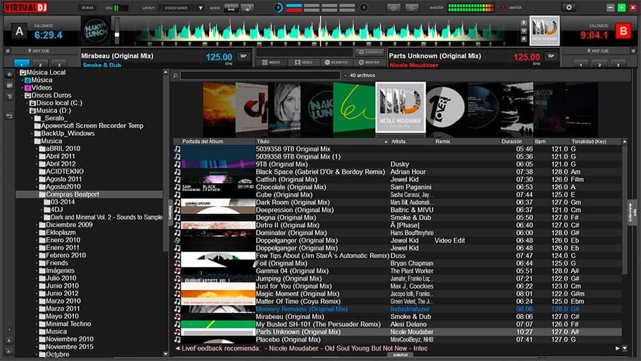Sort tracks by Bpm column header
The image size is (641, 361).
coord(550,141)
